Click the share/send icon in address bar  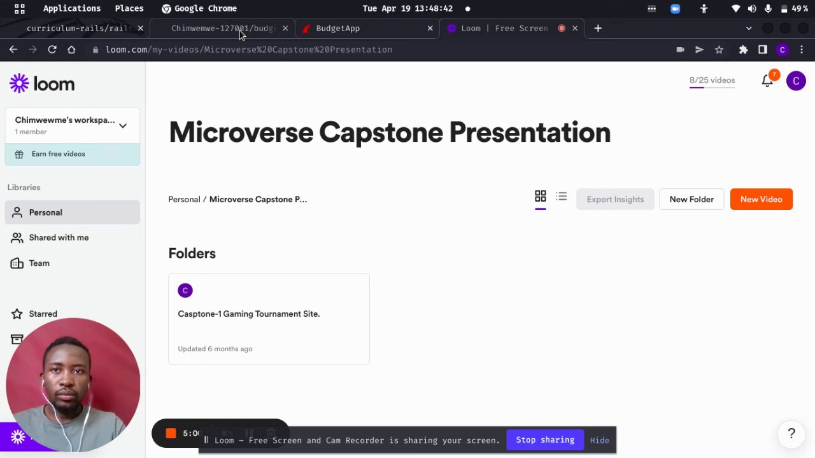click(699, 50)
